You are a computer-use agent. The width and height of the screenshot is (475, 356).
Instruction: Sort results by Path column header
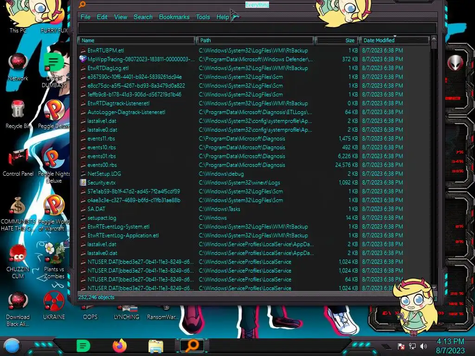(x=255, y=40)
